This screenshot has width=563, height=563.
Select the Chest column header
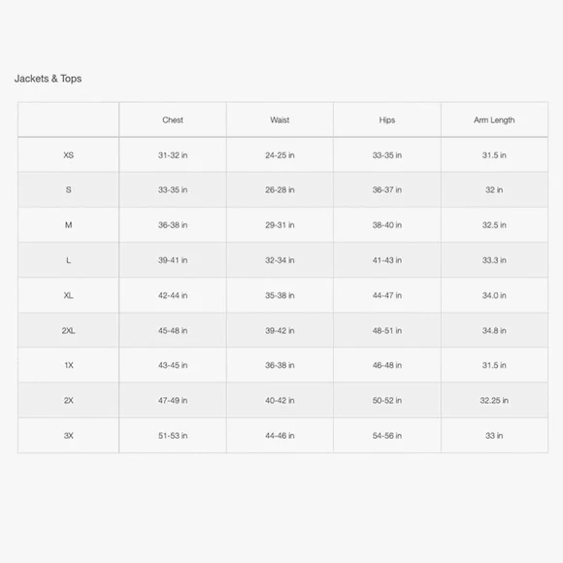[173, 120]
